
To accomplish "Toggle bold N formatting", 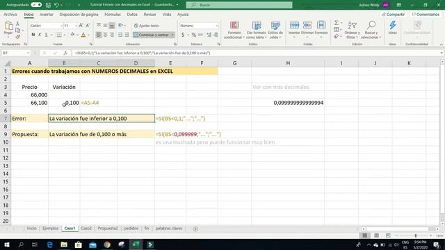I will coord(33,35).
